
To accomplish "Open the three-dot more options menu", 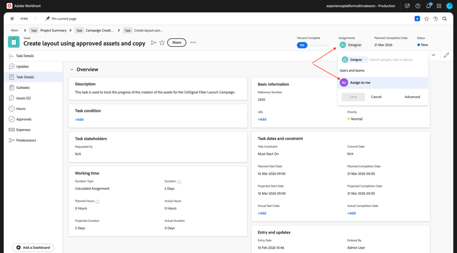I will coord(193,43).
